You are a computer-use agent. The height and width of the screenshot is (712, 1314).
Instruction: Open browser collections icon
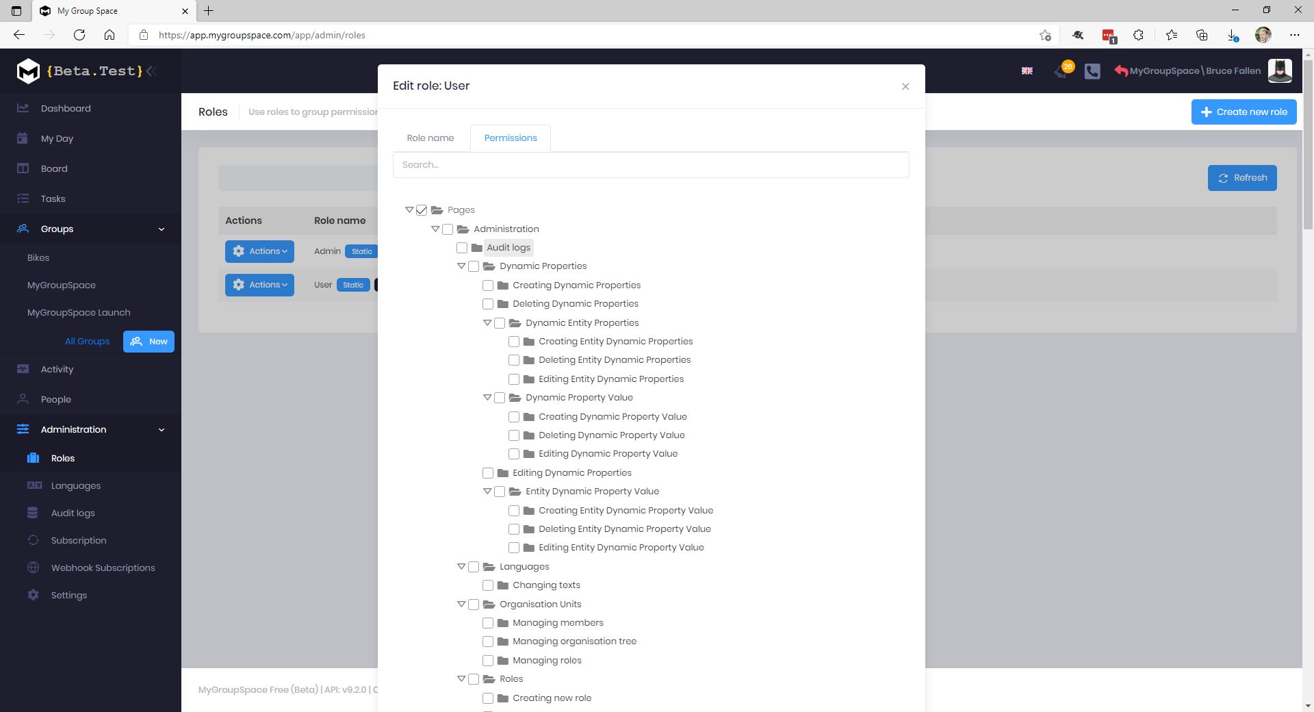point(1202,35)
